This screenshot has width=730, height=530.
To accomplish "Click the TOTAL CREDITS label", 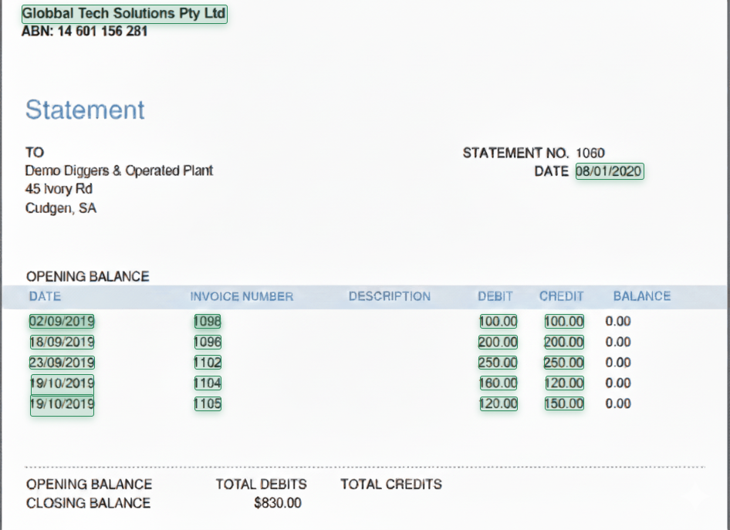I will point(391,484).
